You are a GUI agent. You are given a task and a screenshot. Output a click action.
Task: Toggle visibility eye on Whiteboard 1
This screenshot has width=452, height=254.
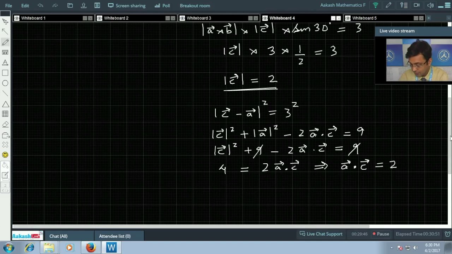tap(17, 18)
